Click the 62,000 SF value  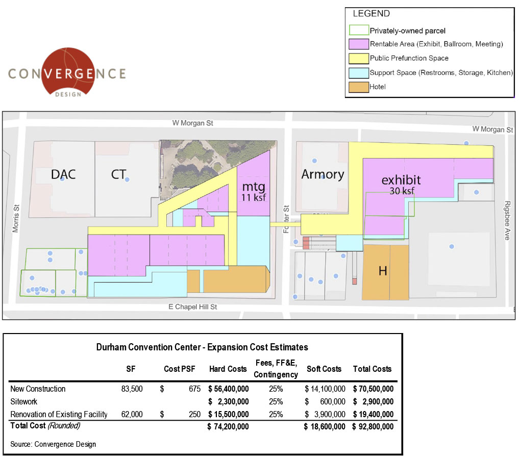tap(132, 415)
